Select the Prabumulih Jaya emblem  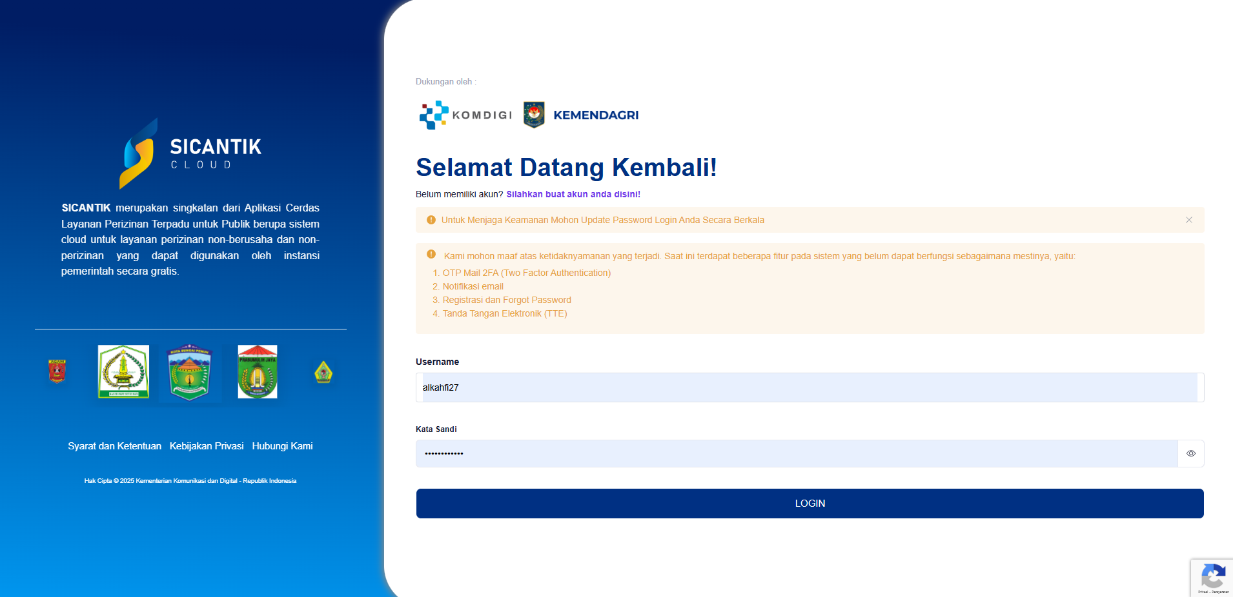(x=258, y=372)
